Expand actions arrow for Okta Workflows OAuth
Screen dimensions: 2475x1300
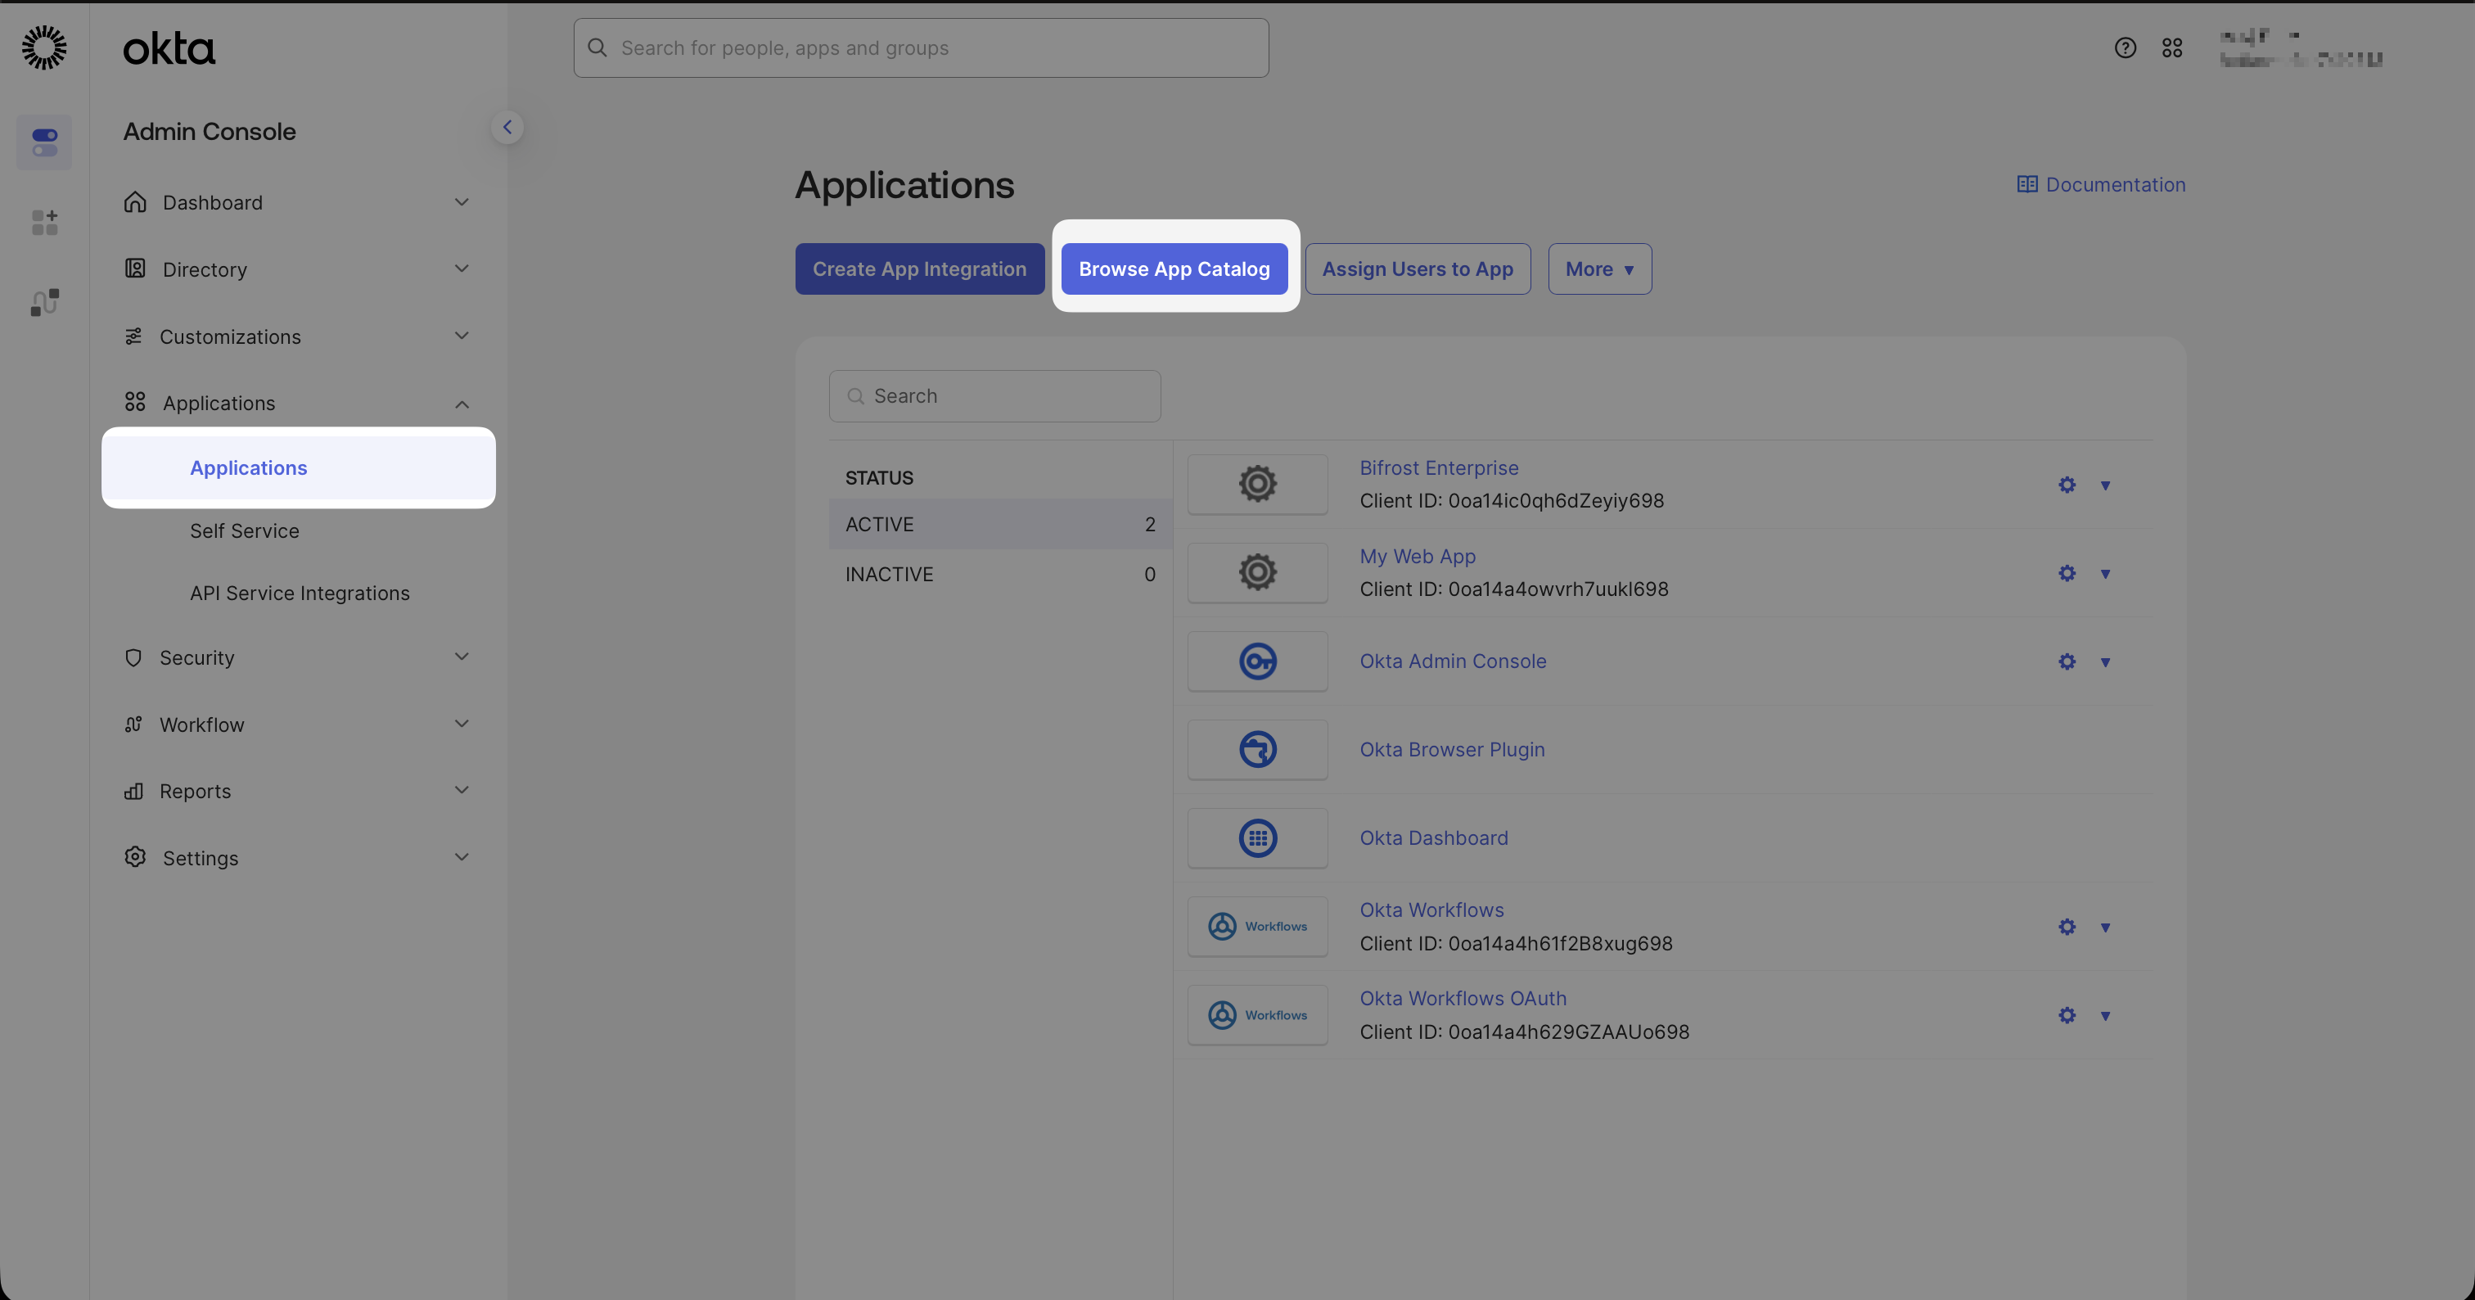point(2105,1016)
